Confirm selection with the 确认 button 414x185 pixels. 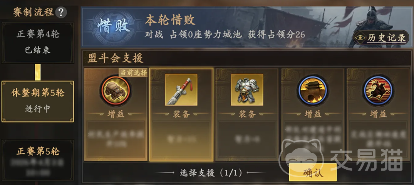pyautogui.click(x=313, y=172)
